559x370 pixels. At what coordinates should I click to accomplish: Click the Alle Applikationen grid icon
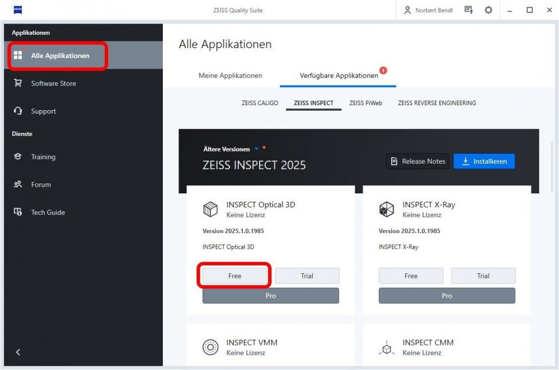point(18,55)
